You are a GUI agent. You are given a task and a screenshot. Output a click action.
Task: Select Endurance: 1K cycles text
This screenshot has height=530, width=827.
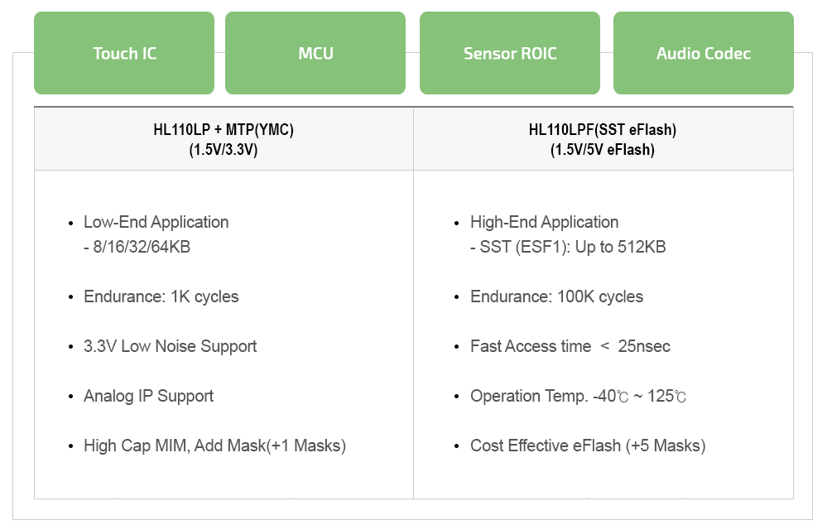coord(161,296)
